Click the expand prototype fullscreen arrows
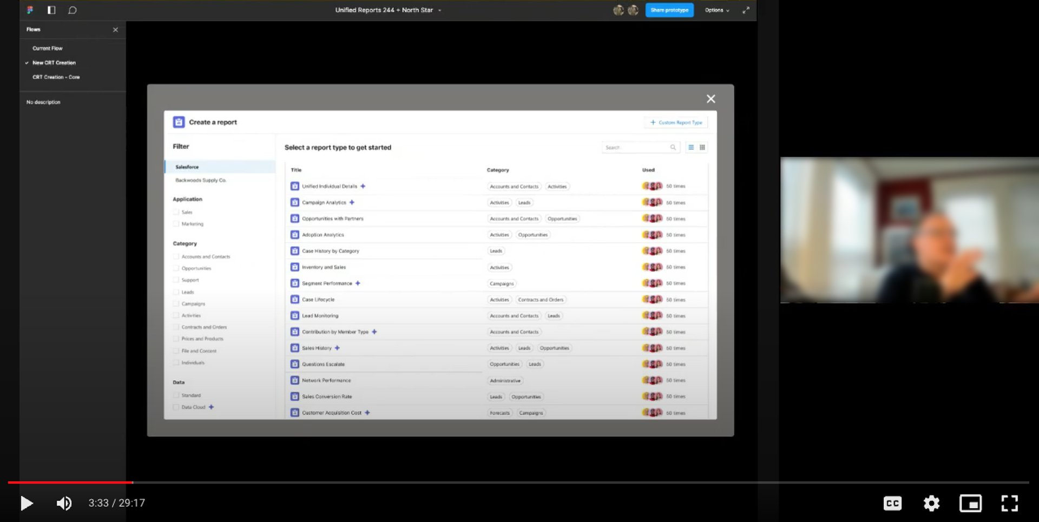The width and height of the screenshot is (1039, 522). [746, 10]
